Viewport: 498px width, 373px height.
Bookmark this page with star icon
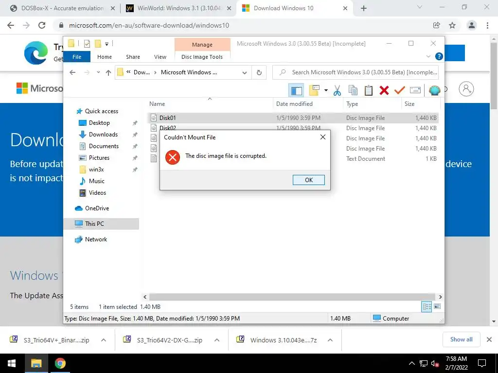point(452,25)
